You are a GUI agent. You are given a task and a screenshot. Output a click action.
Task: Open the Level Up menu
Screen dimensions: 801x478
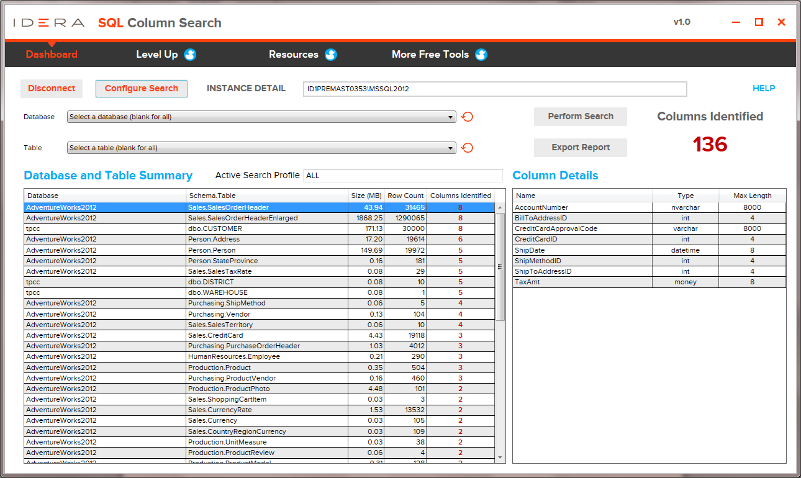click(157, 55)
